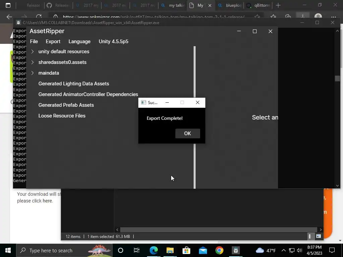Switch File Explorer to large icons view

click(x=319, y=236)
